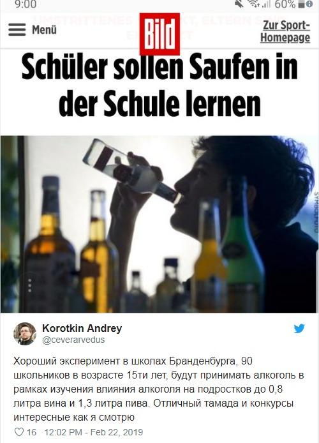Click the @ceverarvedus handle
The width and height of the screenshot is (319, 443).
tap(73, 340)
